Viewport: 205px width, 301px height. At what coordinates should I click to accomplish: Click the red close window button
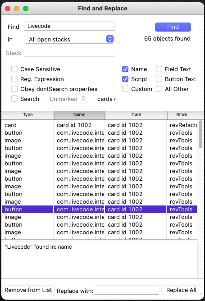[8, 9]
